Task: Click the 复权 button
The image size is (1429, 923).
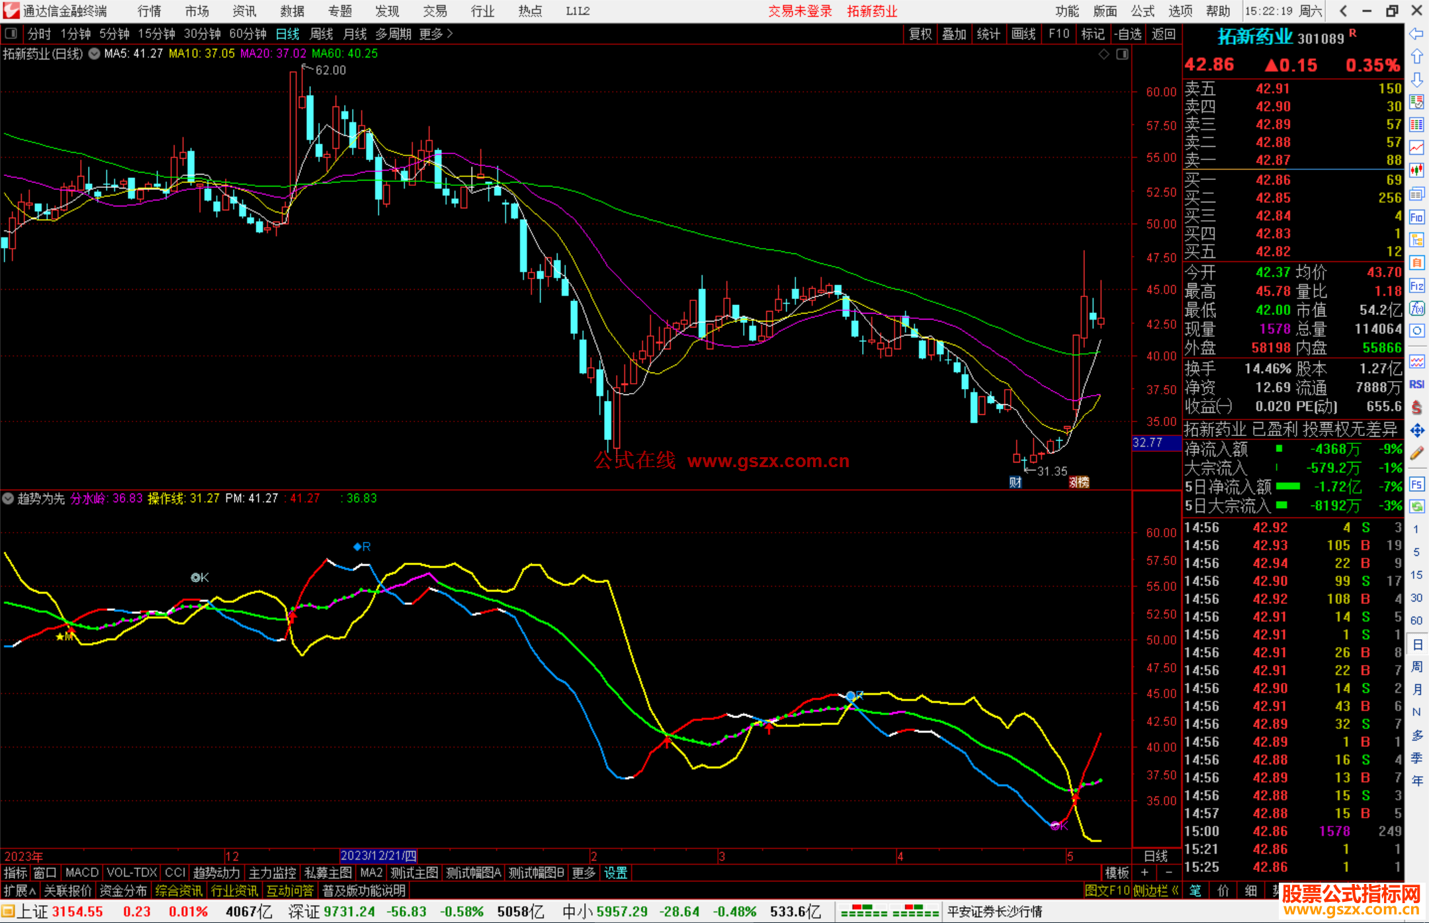Action: pos(920,34)
